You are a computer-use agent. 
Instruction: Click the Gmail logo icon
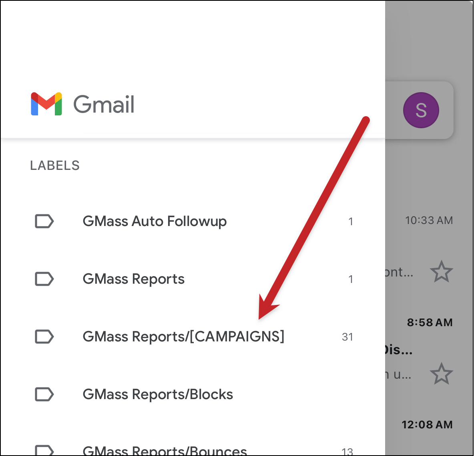[x=46, y=104]
